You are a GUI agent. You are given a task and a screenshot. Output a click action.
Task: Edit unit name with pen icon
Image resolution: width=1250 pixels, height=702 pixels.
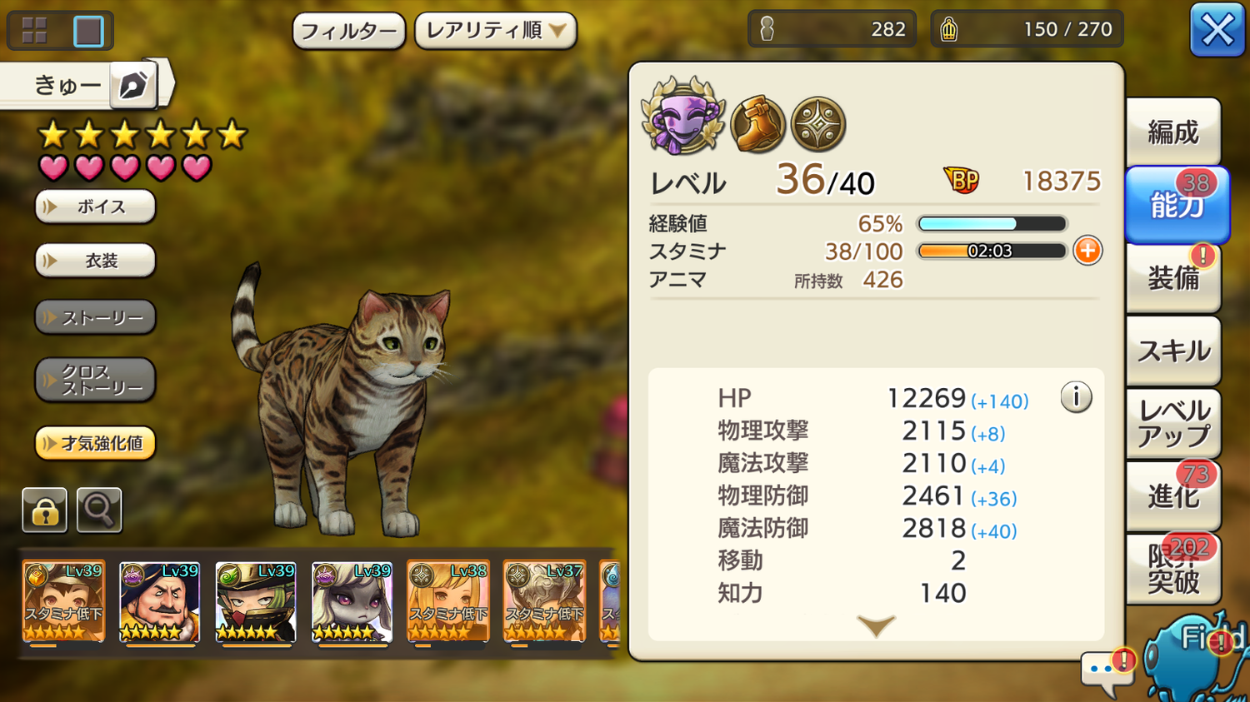[x=133, y=85]
